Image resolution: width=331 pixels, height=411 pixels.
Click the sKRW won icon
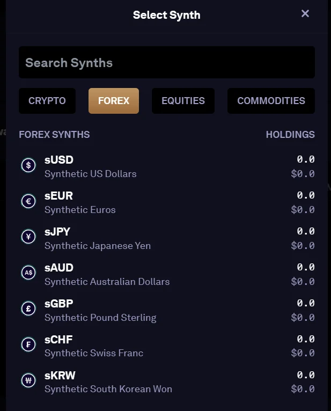click(x=28, y=380)
